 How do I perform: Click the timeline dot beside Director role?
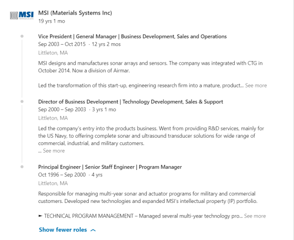click(22, 101)
